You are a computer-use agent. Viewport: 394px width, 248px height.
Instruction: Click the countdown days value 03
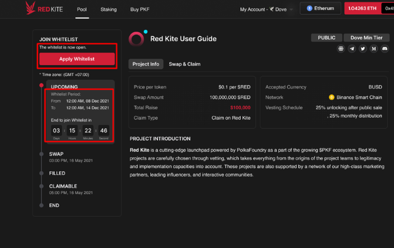tap(56, 131)
